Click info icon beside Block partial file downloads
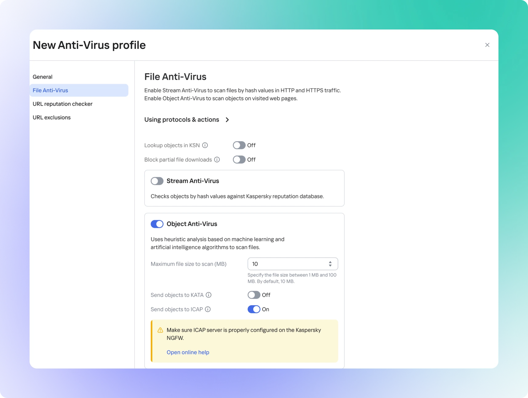528x398 pixels. (217, 160)
